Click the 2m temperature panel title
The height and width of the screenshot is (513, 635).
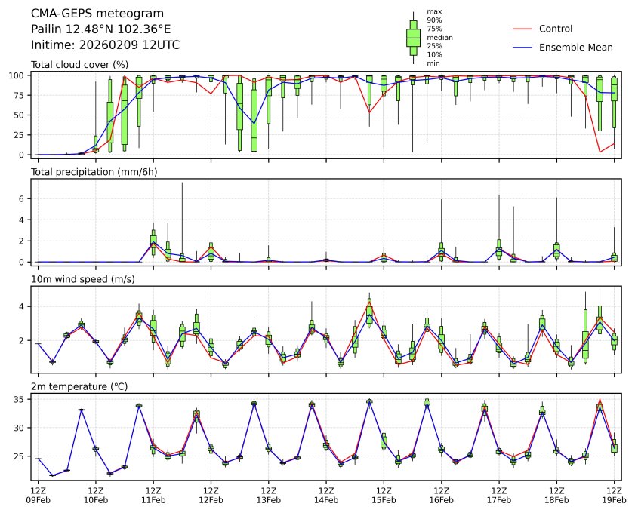click(x=79, y=387)
